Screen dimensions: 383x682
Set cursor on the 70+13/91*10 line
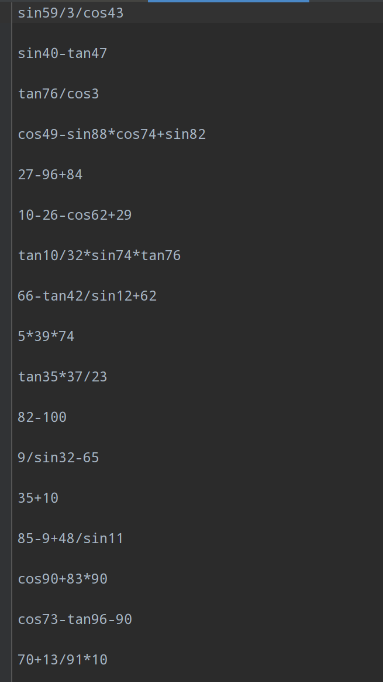click(x=63, y=660)
